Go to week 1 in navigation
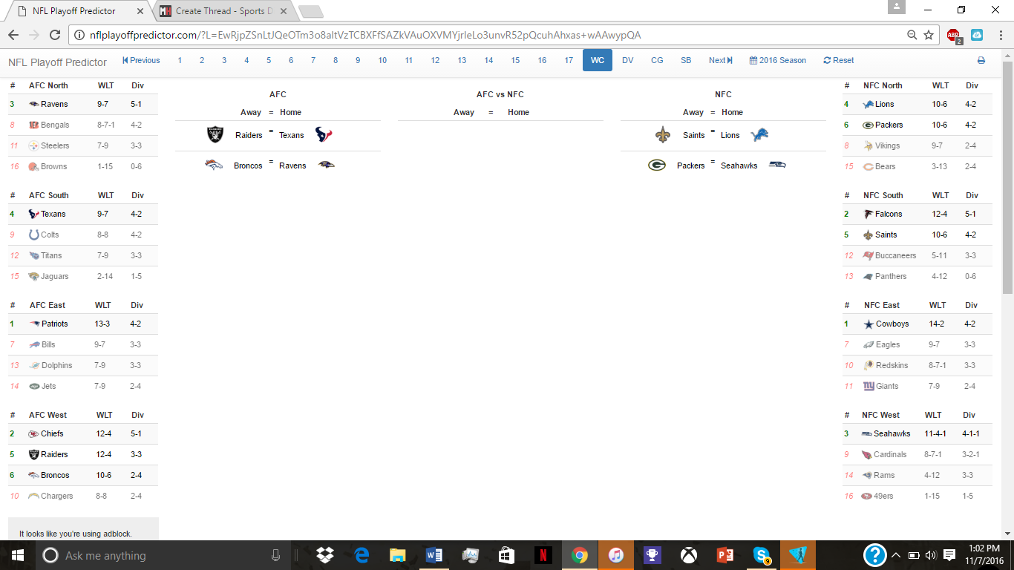The width and height of the screenshot is (1014, 570). pos(180,60)
